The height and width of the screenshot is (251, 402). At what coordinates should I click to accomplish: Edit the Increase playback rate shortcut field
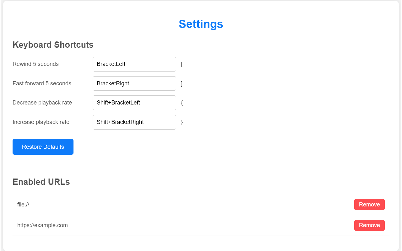coord(134,122)
